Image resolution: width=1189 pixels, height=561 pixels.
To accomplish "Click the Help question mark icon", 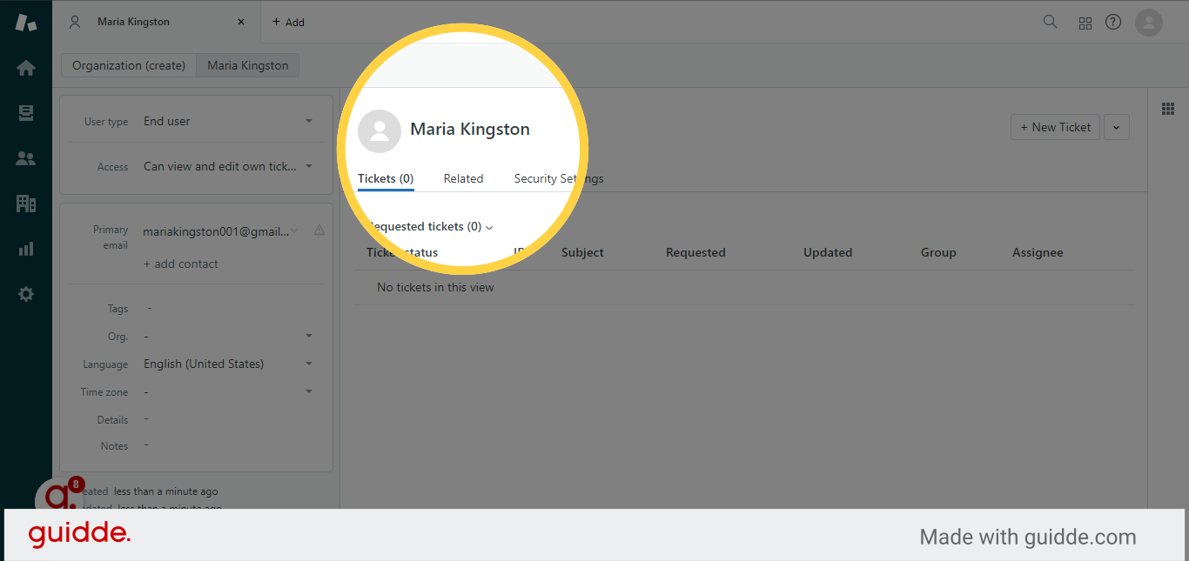I will [x=1112, y=22].
